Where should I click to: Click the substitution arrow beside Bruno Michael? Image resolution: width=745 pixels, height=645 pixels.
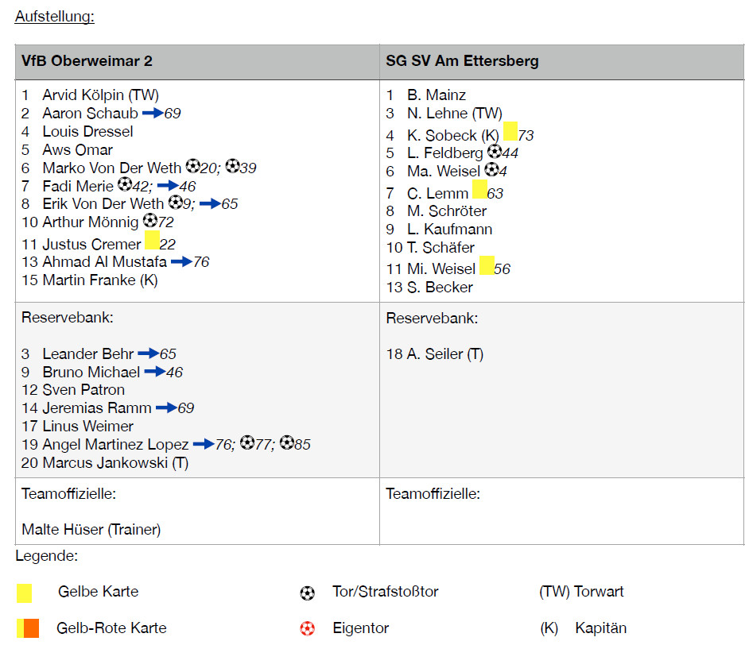153,372
